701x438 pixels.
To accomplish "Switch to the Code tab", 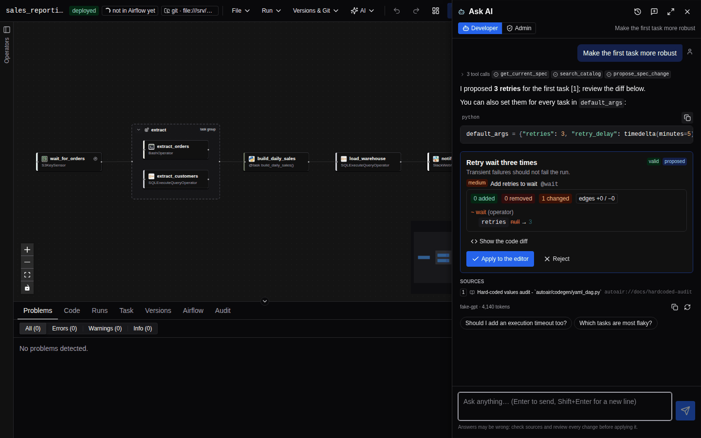I will pyautogui.click(x=72, y=310).
